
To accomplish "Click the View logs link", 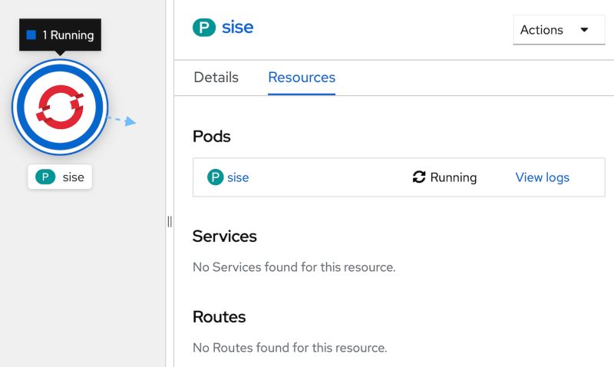I will pyautogui.click(x=542, y=177).
